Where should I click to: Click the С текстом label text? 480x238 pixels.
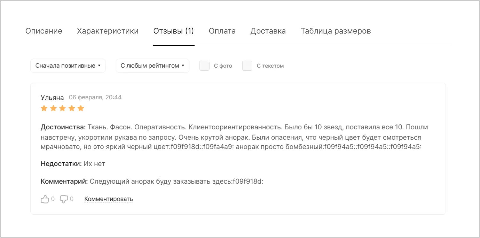coord(270,66)
